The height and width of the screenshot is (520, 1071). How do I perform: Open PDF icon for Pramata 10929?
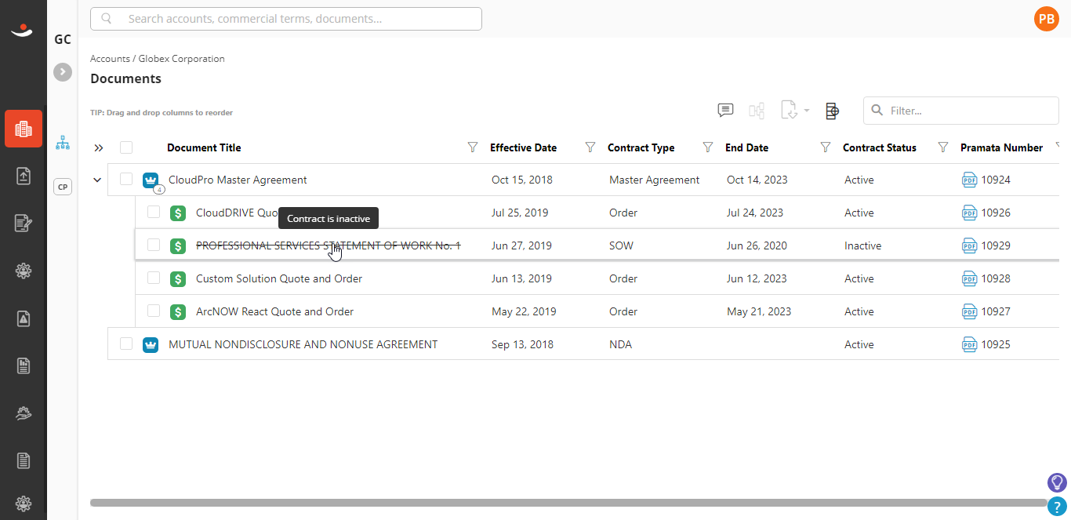(x=970, y=246)
